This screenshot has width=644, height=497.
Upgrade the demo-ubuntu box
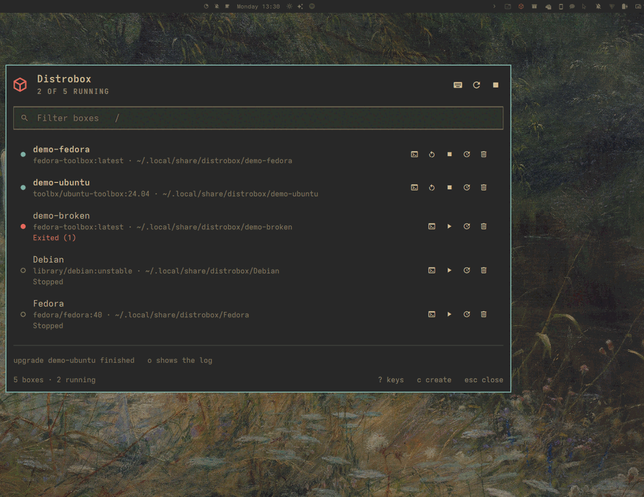pos(467,188)
